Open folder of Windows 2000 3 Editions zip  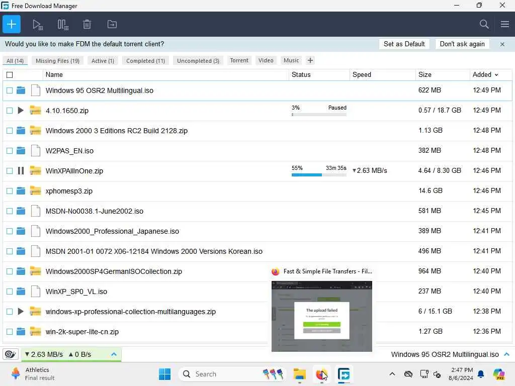21,131
